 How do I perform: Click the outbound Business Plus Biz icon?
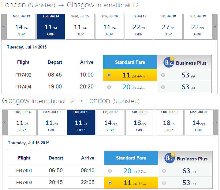coord(169,62)
